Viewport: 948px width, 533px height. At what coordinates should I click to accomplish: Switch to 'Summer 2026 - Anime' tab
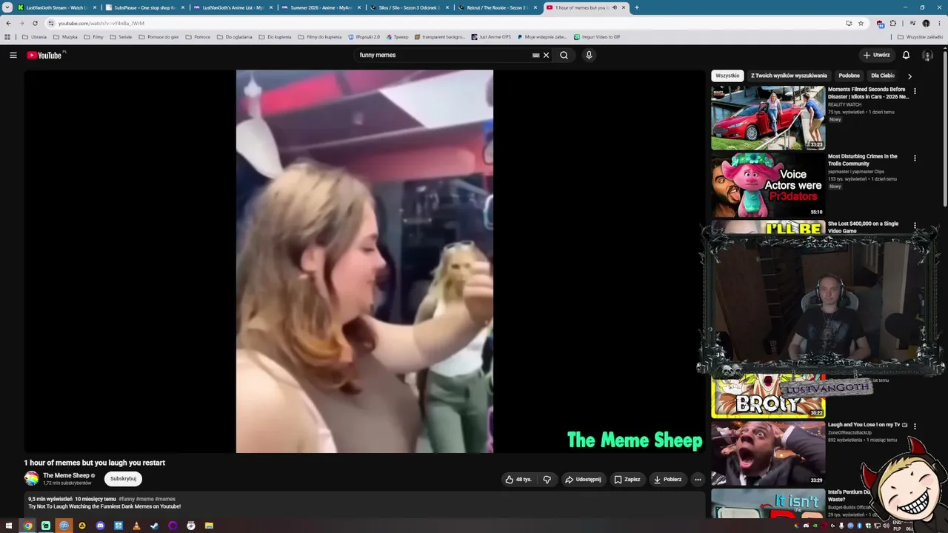(321, 7)
